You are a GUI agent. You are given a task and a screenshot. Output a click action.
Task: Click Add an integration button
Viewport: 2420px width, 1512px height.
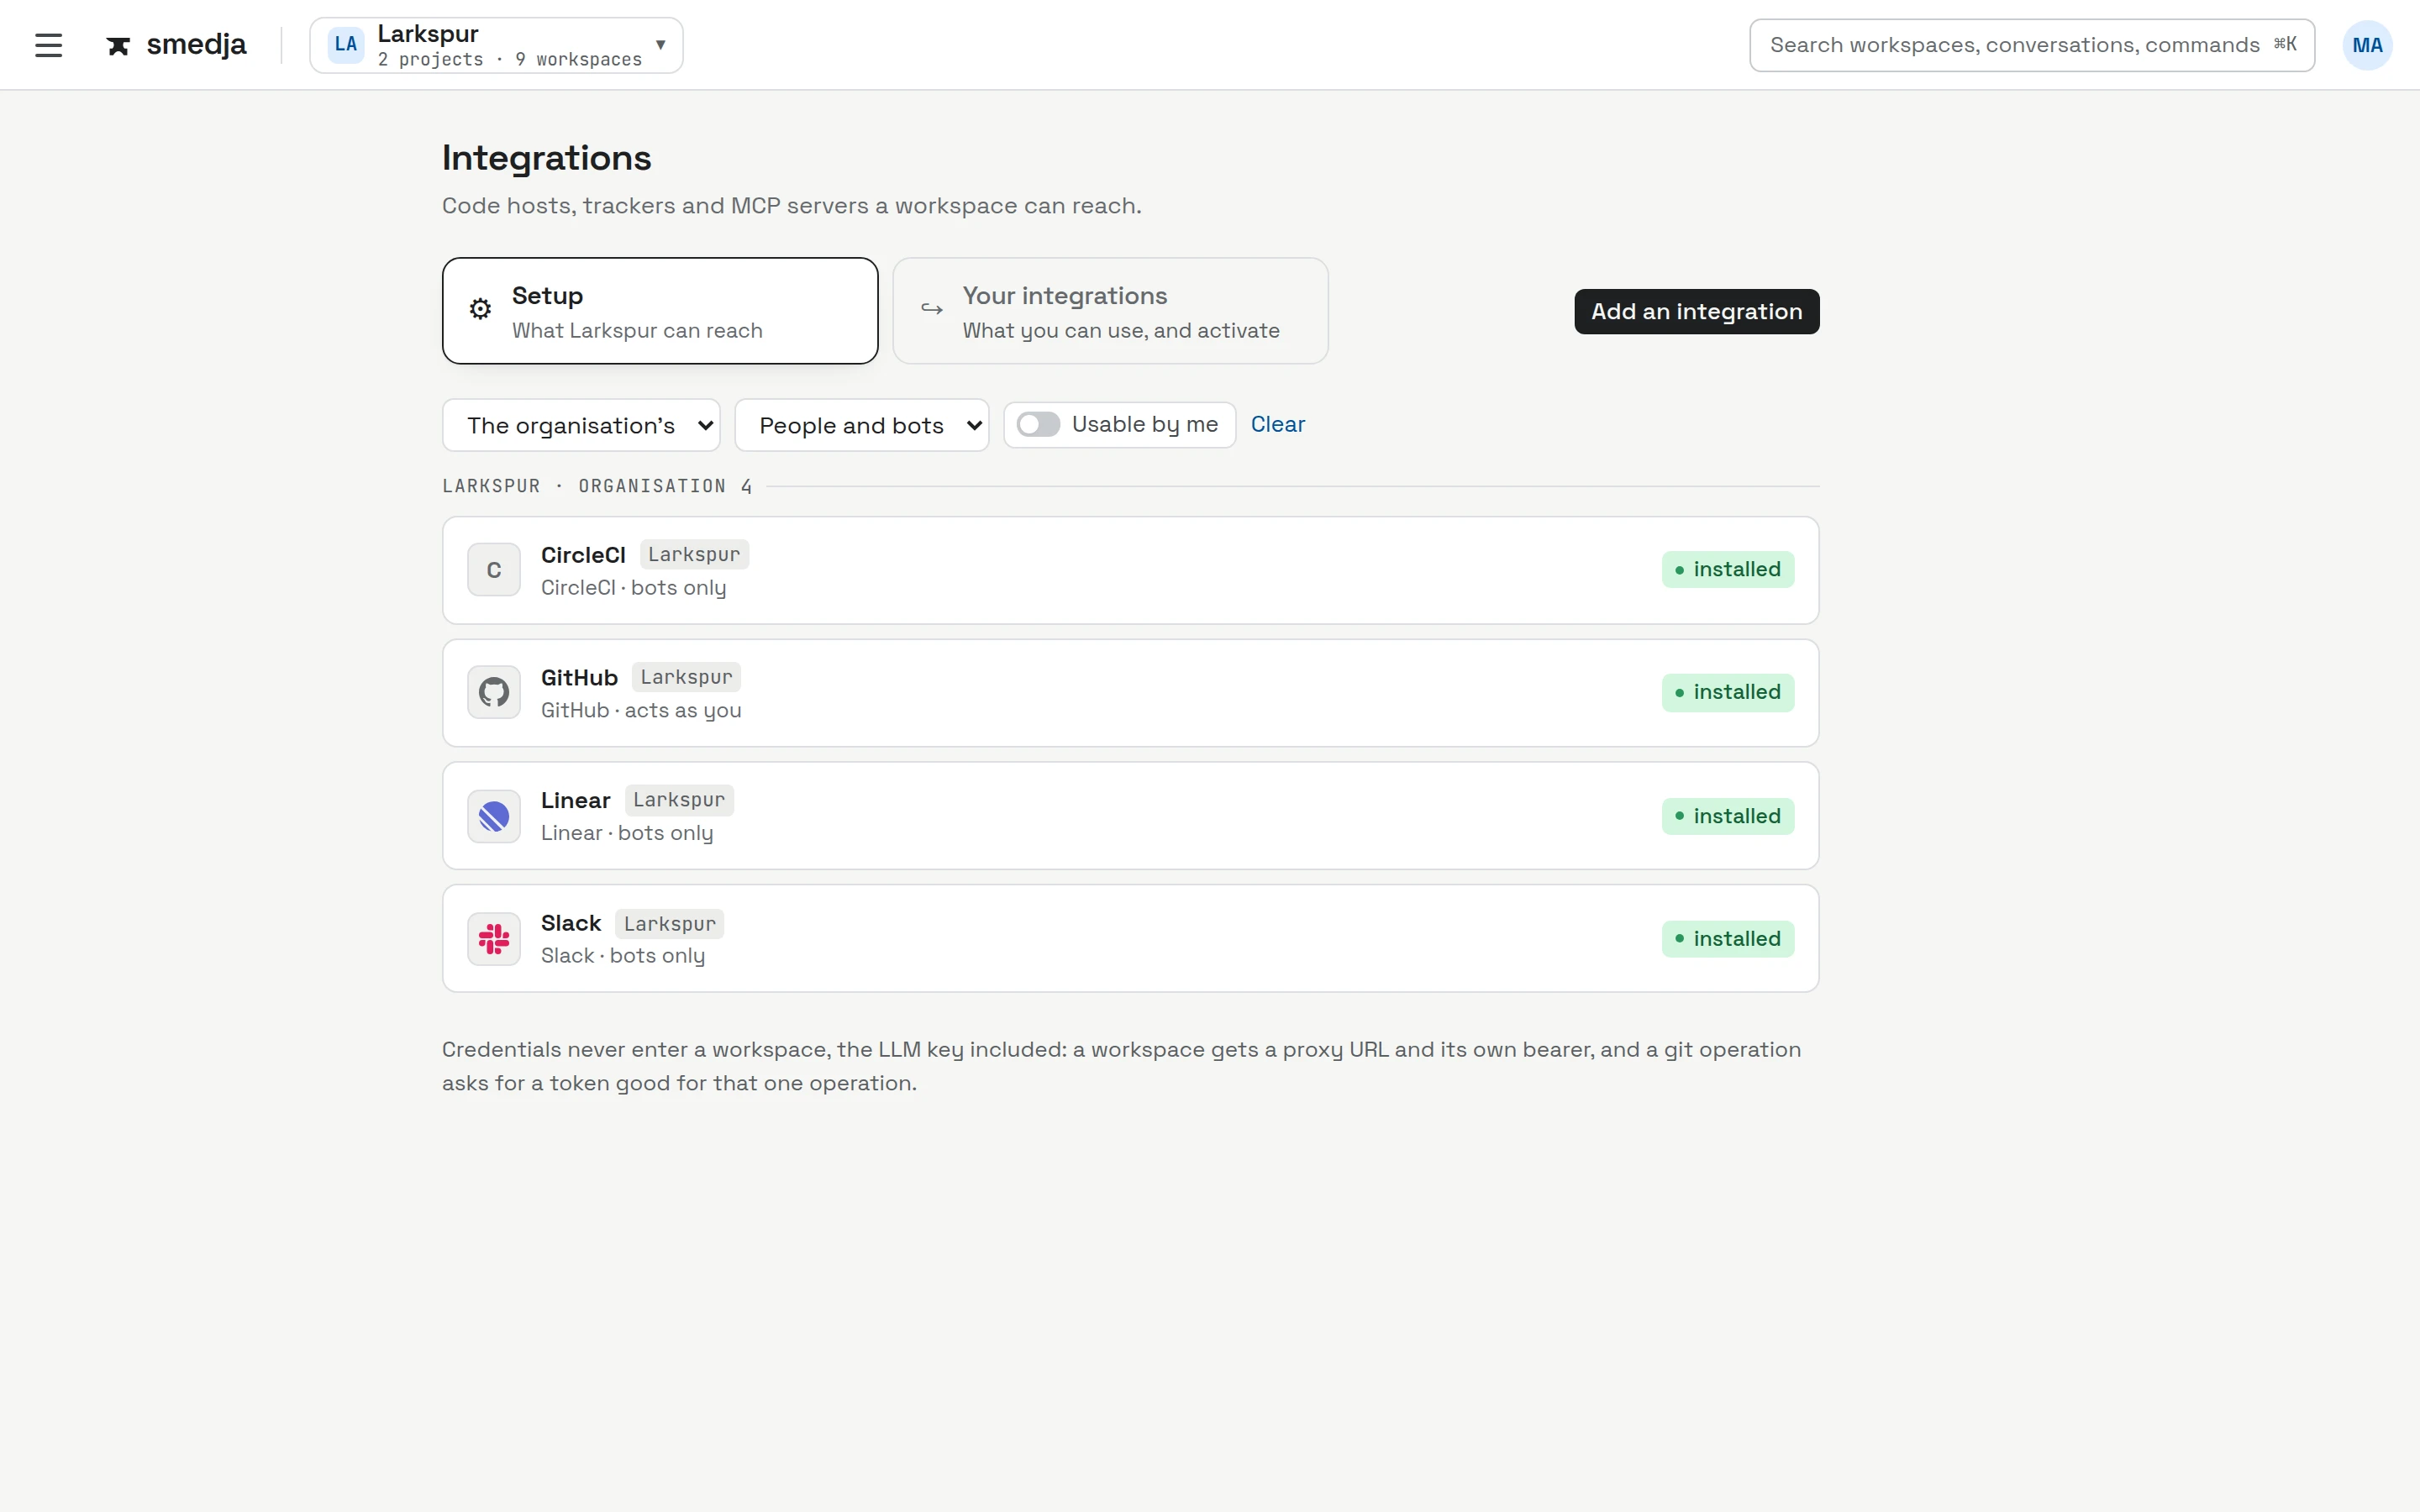point(1696,311)
